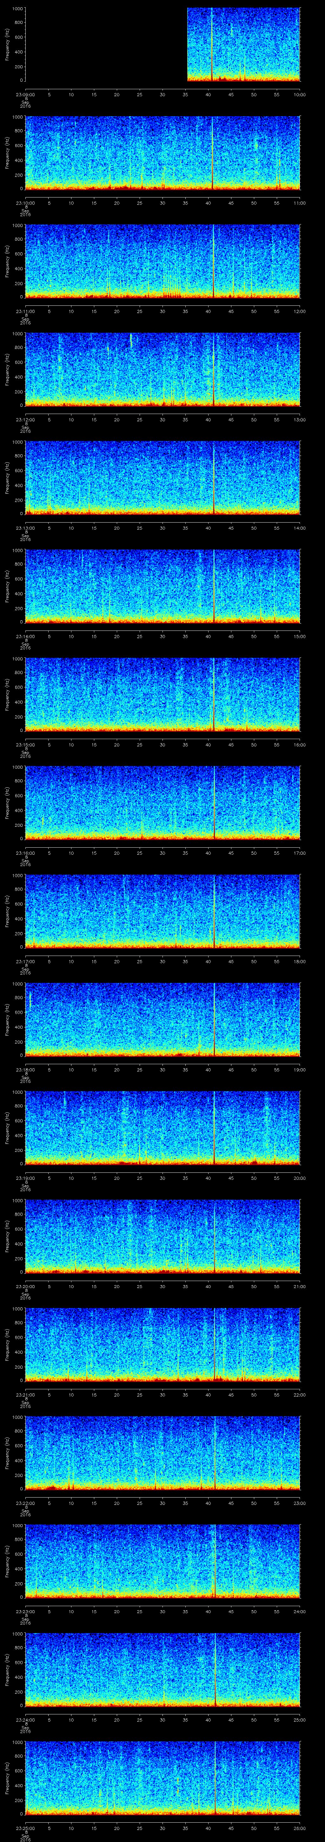Viewport: 325px width, 1842px height.
Task: Click the 26:00 end label of the 23:25:00 axis
Action: click(300, 1828)
